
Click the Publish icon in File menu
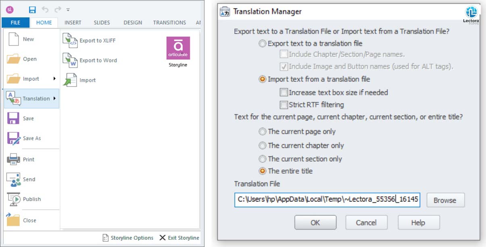click(13, 199)
